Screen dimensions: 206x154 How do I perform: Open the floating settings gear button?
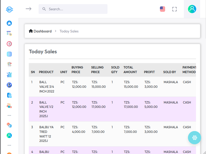pyautogui.click(x=195, y=138)
